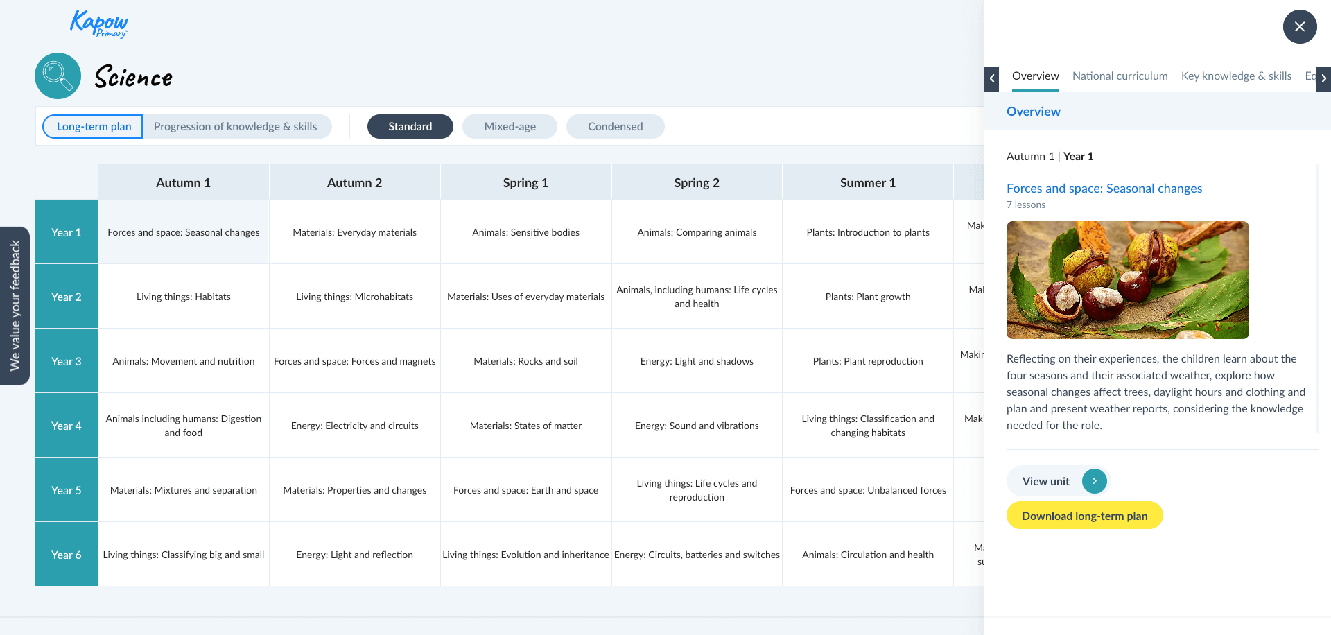This screenshot has width=1331, height=635.
Task: Open the Key knowledge & skills tab
Action: coord(1235,76)
